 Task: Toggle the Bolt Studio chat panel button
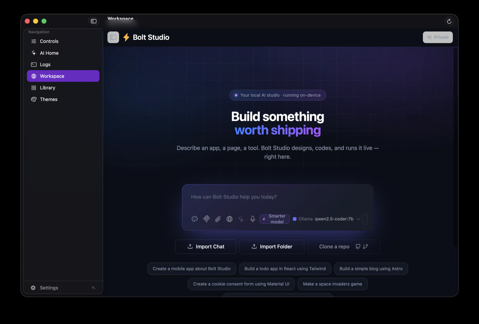113,37
